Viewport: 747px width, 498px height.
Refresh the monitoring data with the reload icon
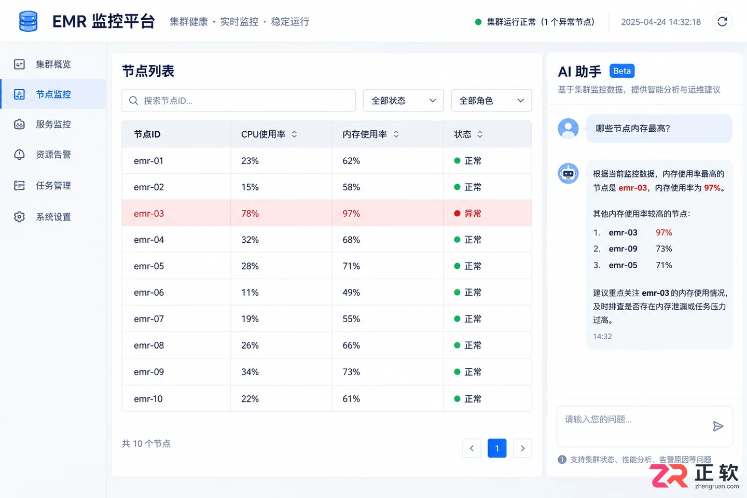click(722, 22)
